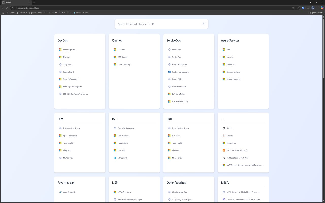Open the Domains Manager bookmark

[x=179, y=87]
